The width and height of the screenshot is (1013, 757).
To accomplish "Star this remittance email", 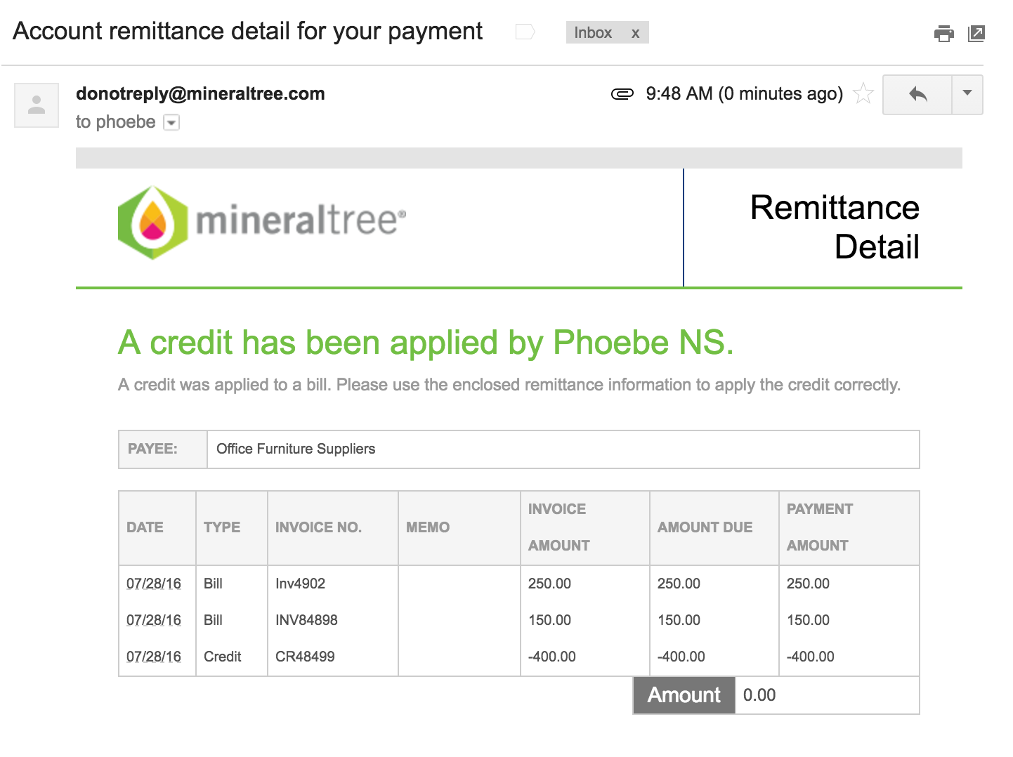I will [x=863, y=93].
